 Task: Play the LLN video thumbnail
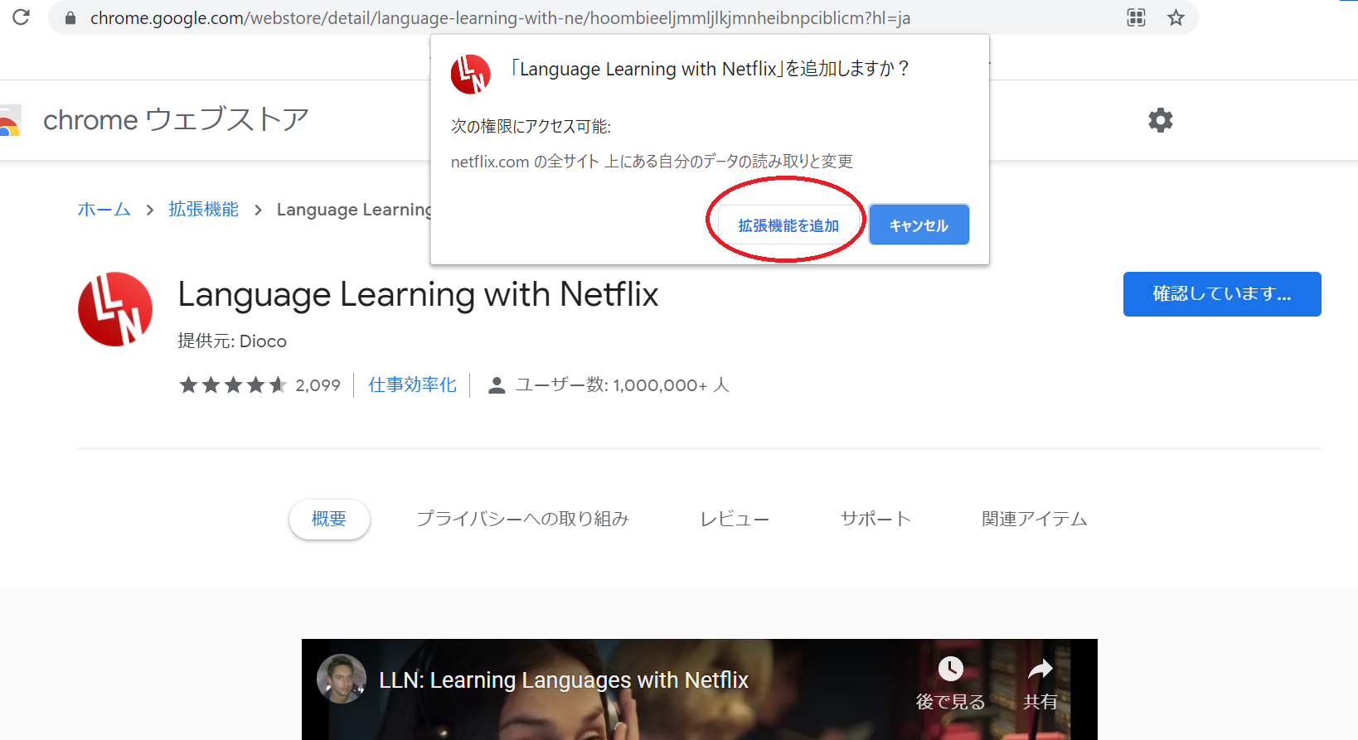(x=700, y=689)
